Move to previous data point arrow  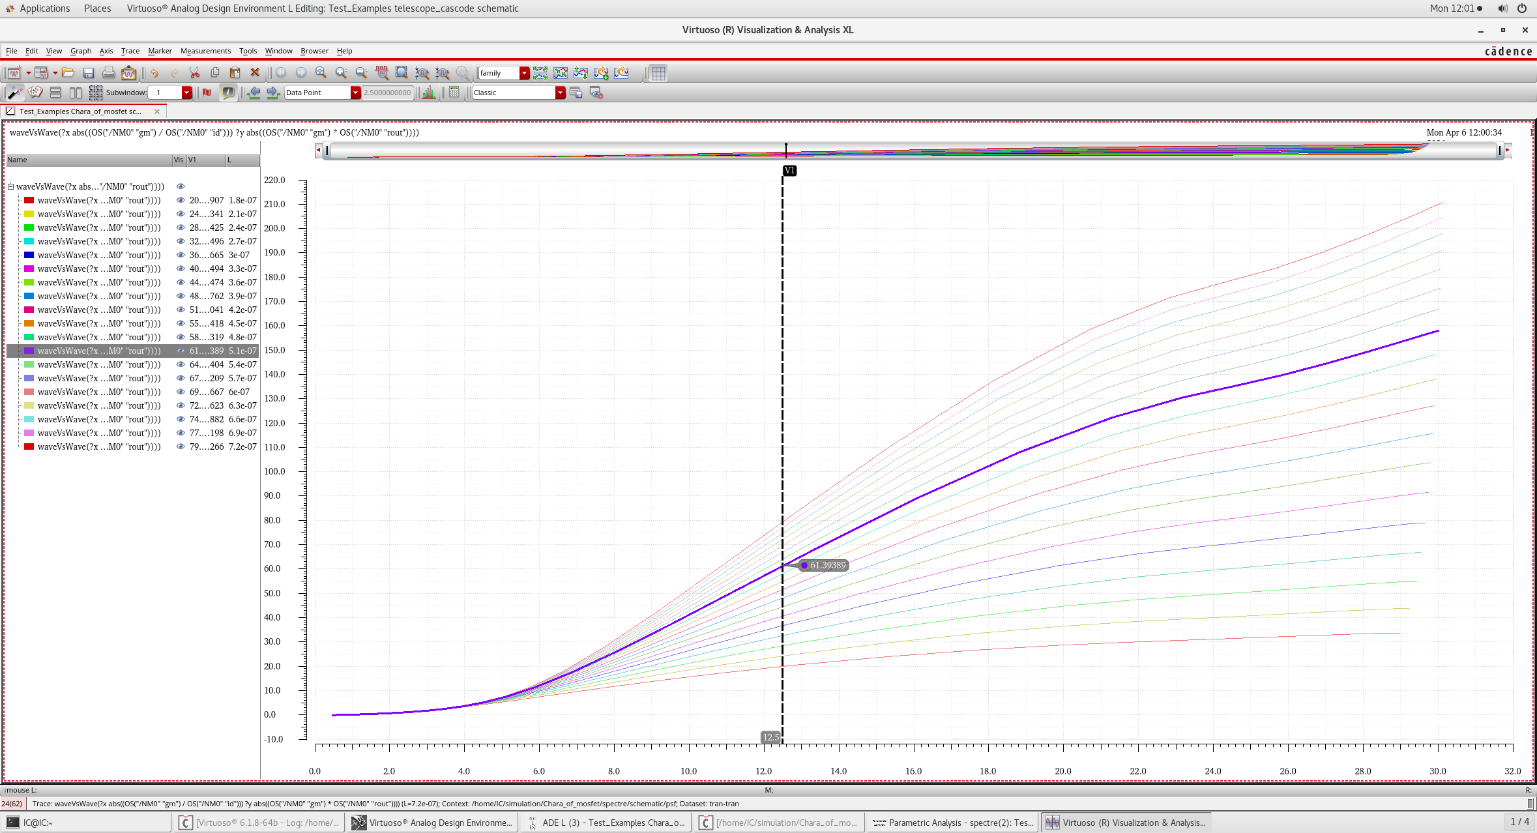coord(254,93)
